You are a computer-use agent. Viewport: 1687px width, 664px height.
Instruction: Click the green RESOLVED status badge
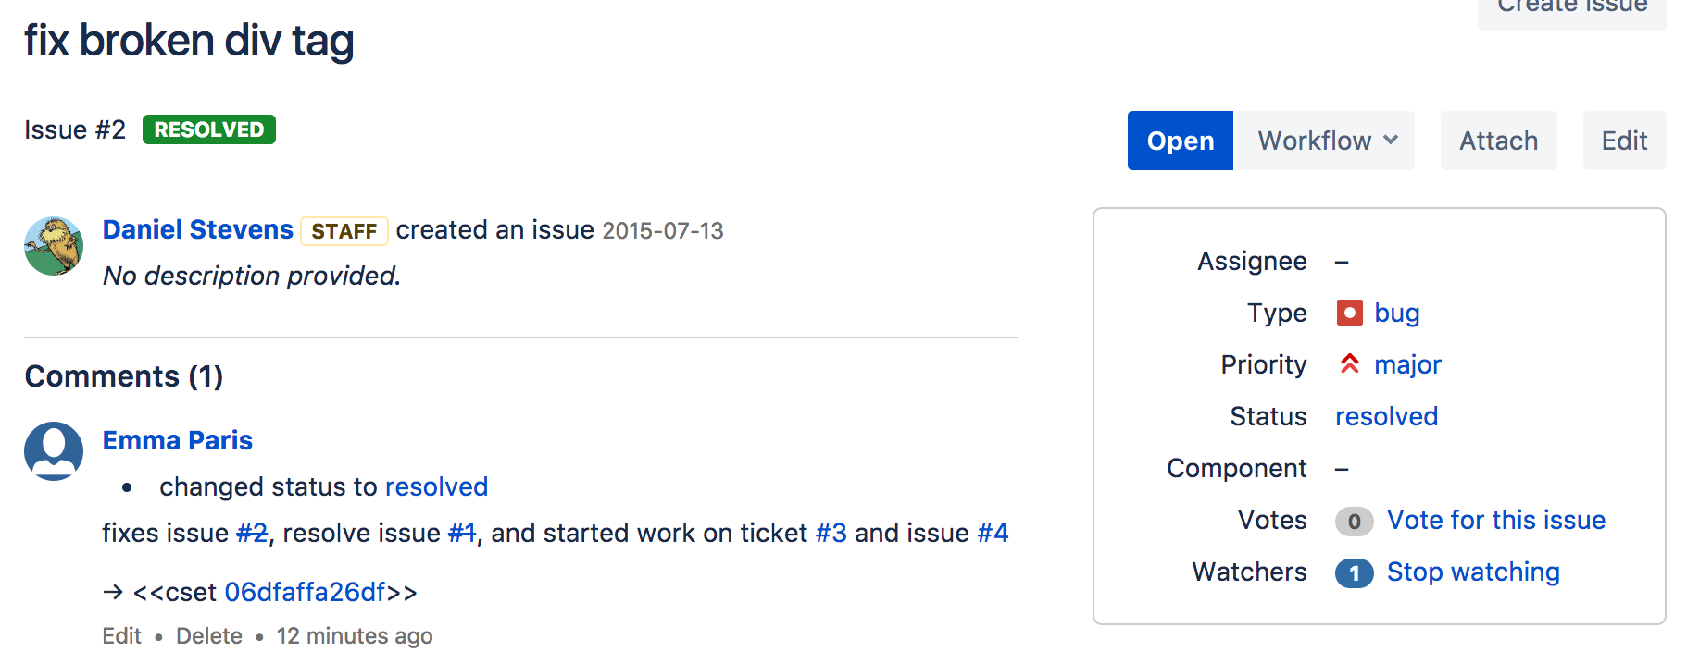(x=209, y=129)
